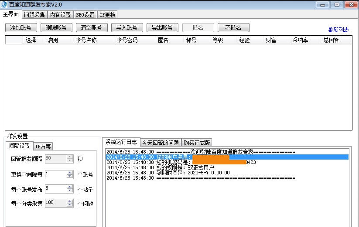Click the 清空账号 button

point(92,27)
